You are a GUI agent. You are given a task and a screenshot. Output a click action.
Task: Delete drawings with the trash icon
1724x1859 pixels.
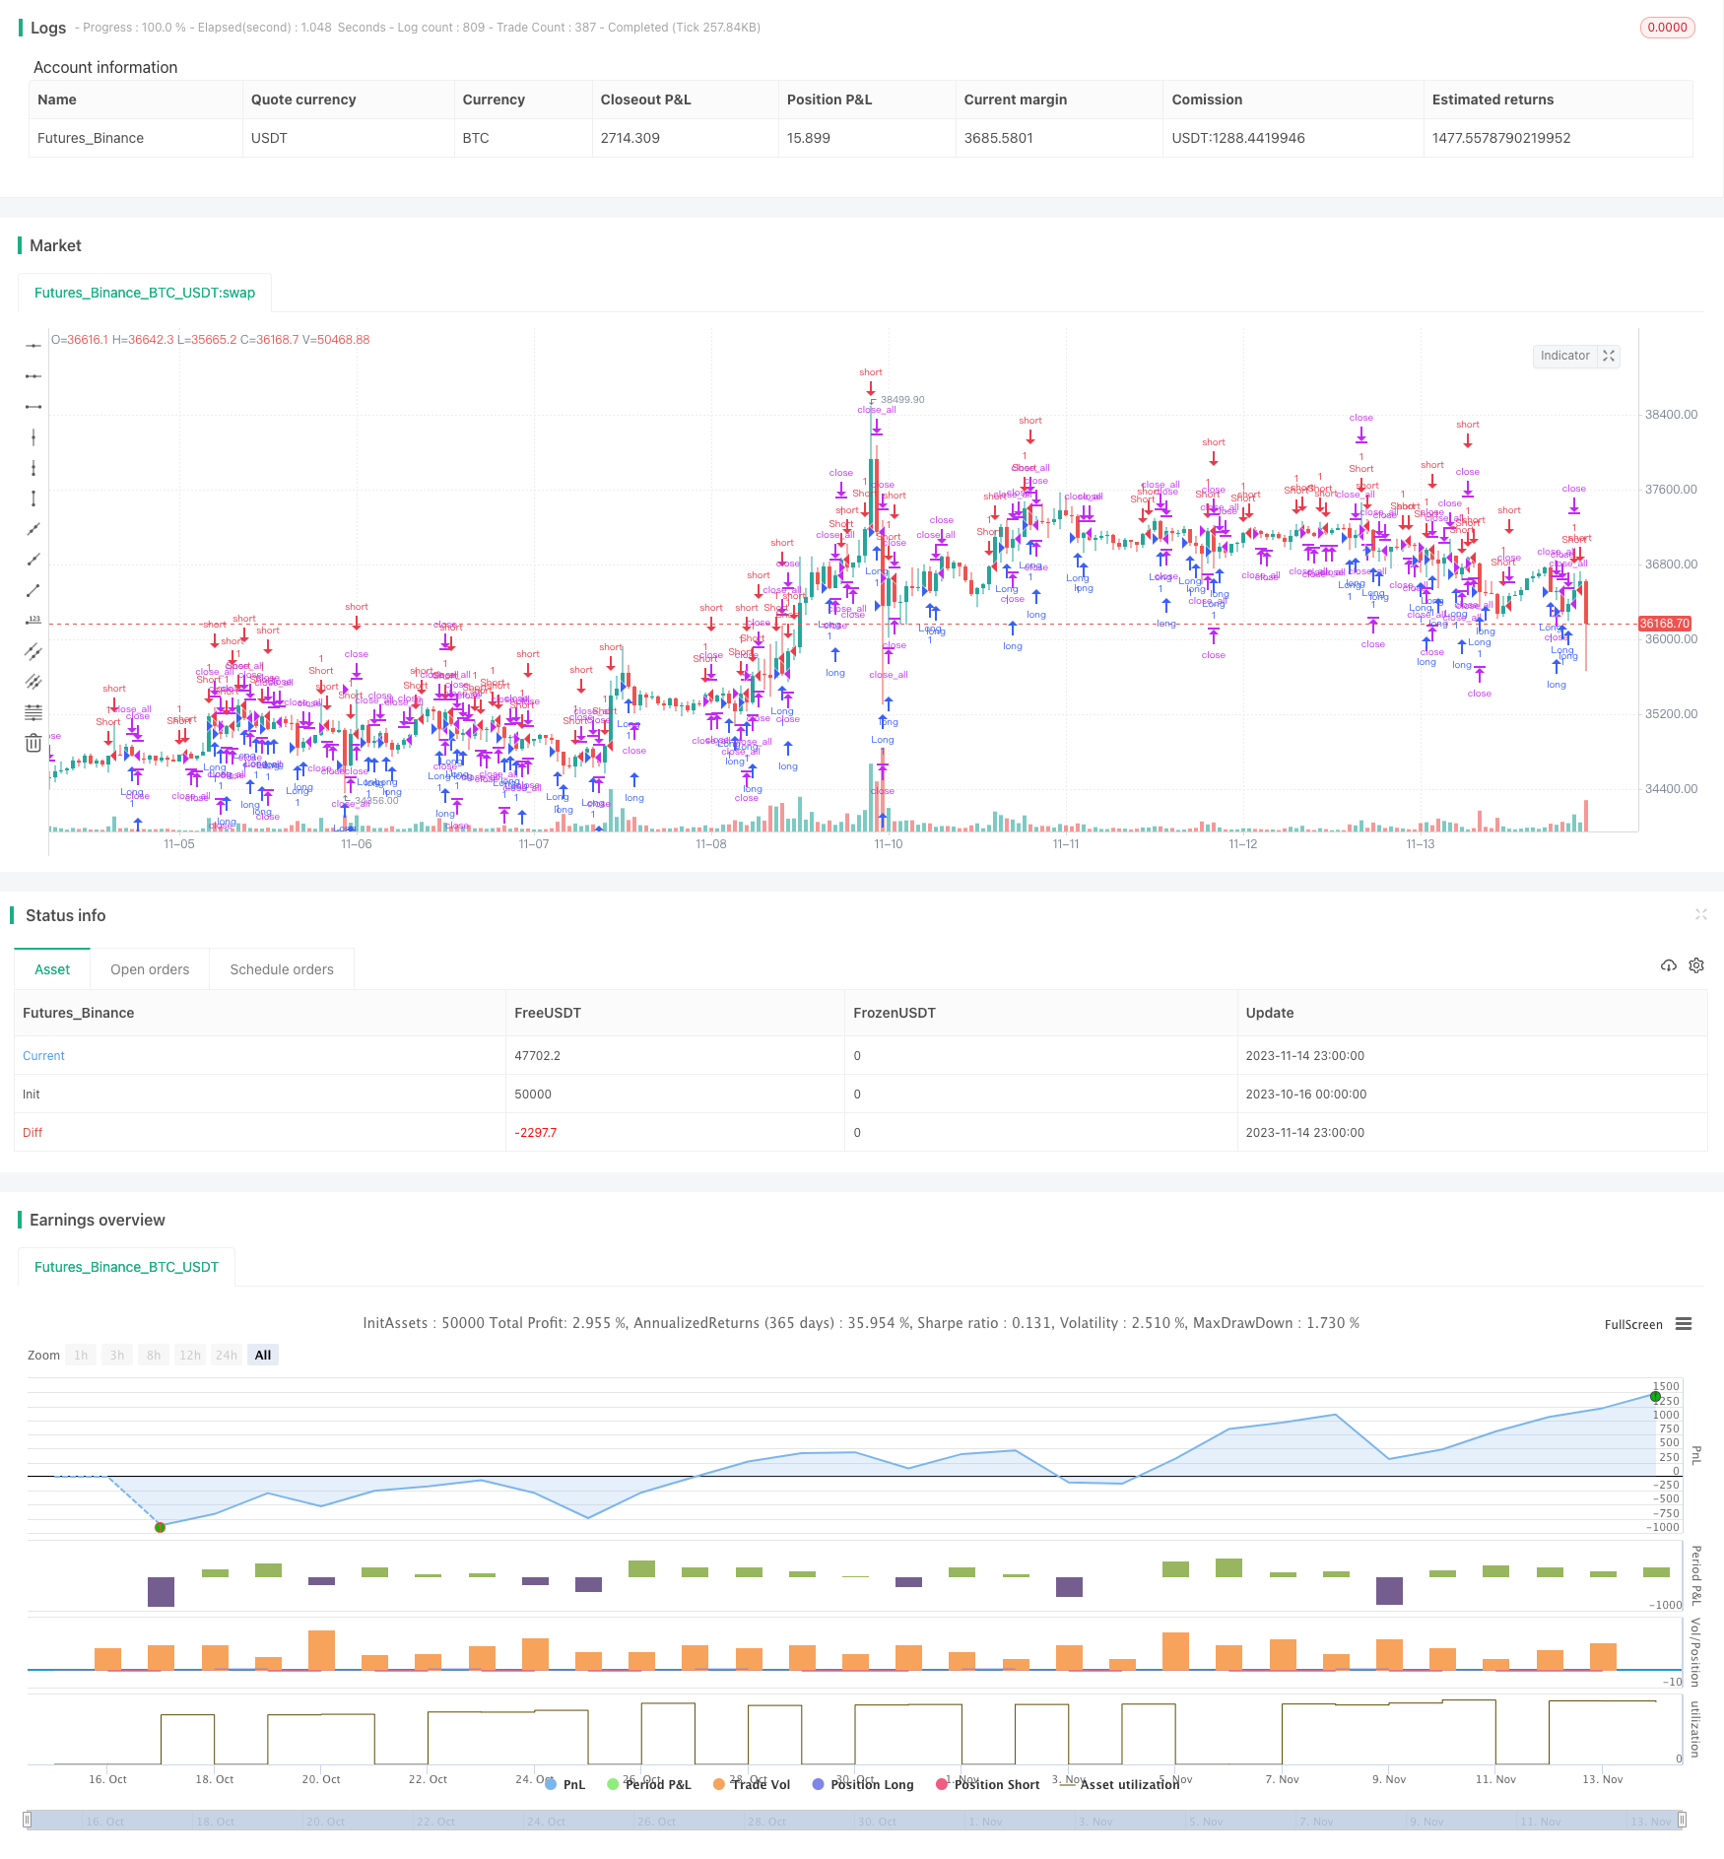(33, 743)
